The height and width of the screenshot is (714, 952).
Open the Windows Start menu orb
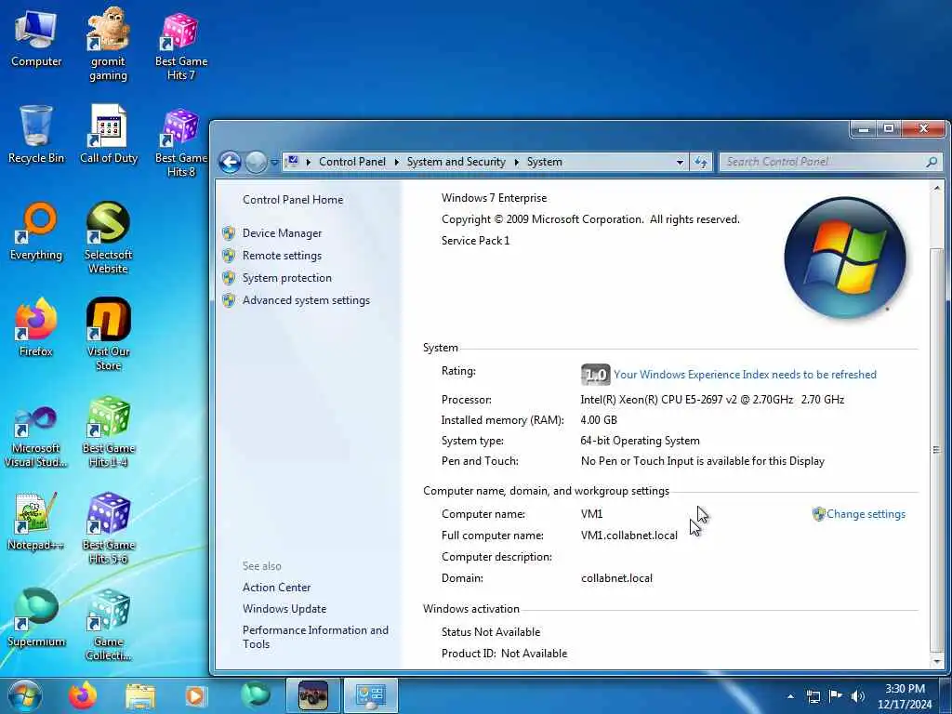click(x=25, y=695)
